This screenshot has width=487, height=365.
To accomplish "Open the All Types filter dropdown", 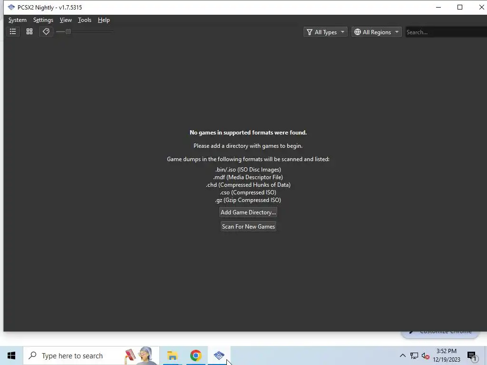I will click(325, 32).
